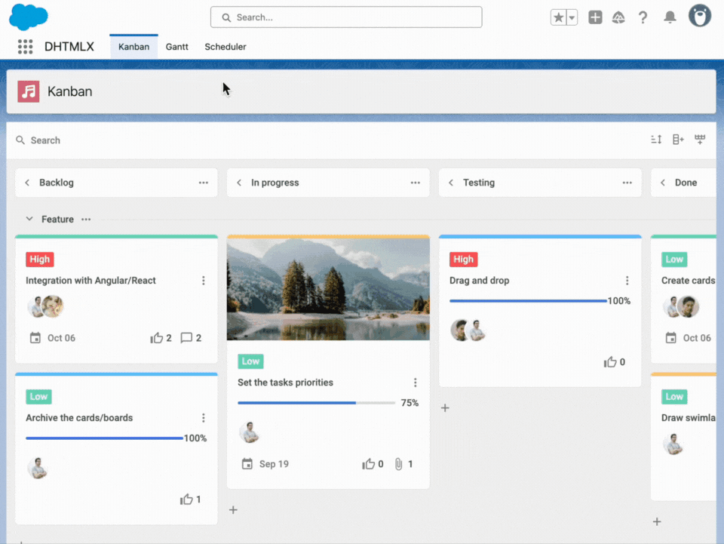Open the notifications bell
The width and height of the screenshot is (724, 544).
pyautogui.click(x=670, y=17)
